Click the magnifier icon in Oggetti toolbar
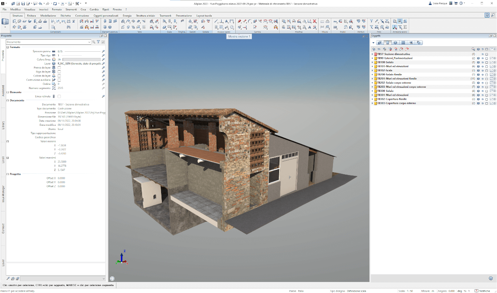 click(473, 49)
